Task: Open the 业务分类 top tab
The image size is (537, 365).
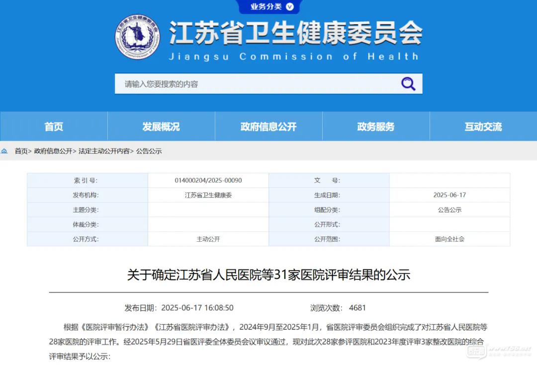Action: pos(266,6)
